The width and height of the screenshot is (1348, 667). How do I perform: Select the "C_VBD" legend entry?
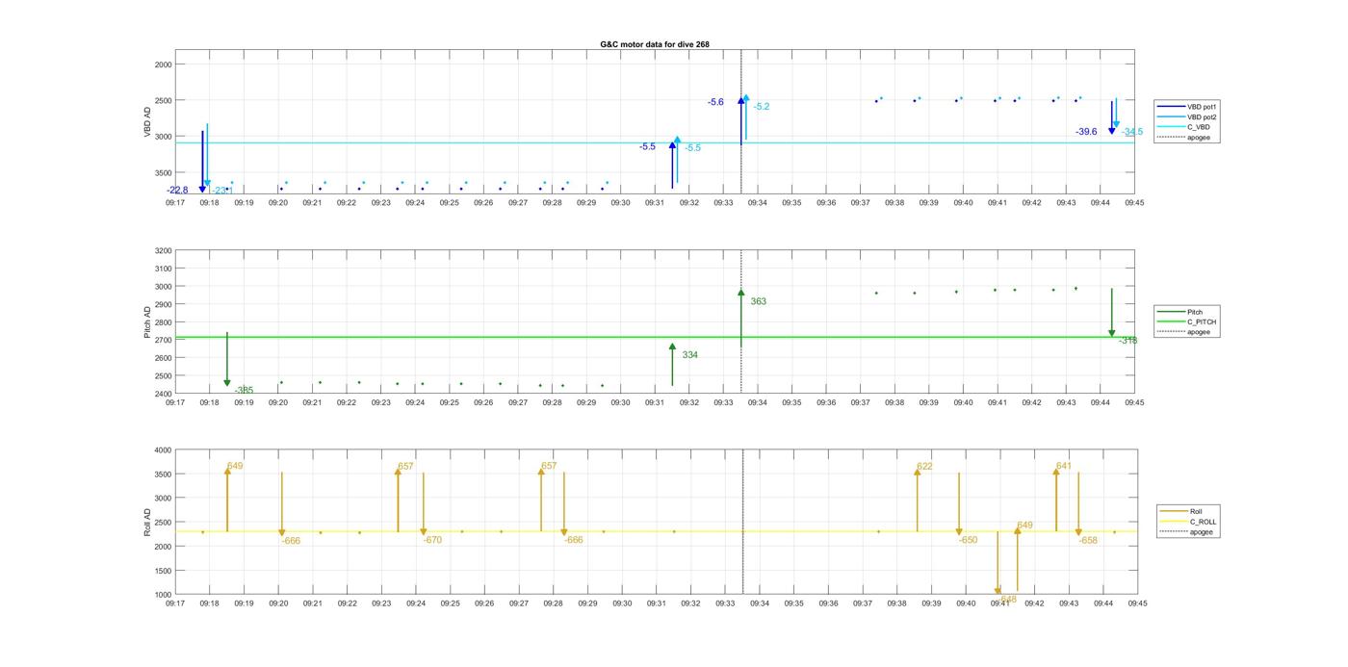pos(1185,127)
